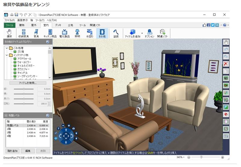
Task: Click the 編集 button
Action: click(28, 151)
